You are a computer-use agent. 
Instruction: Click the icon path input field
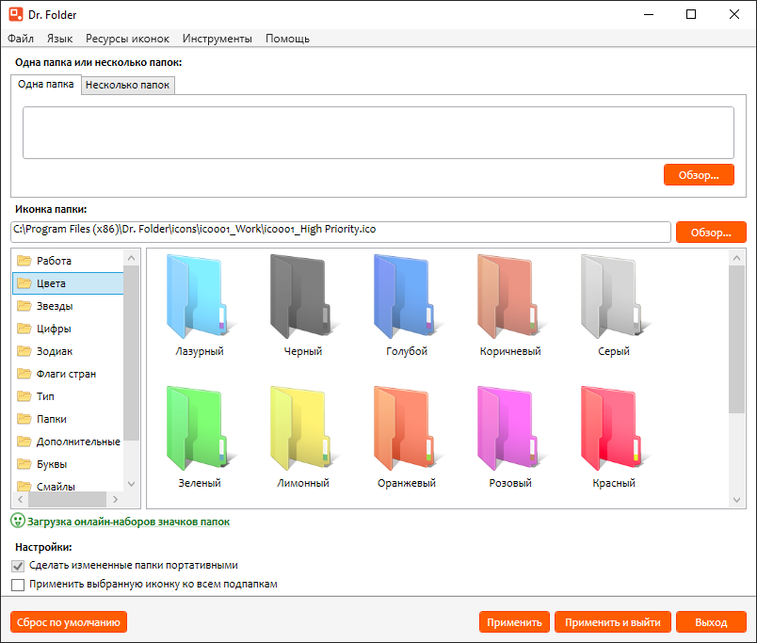[339, 231]
